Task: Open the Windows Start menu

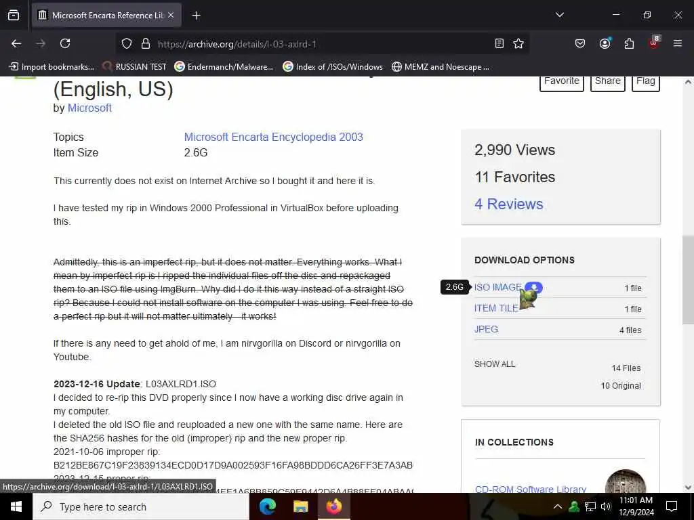Action: 16,506
